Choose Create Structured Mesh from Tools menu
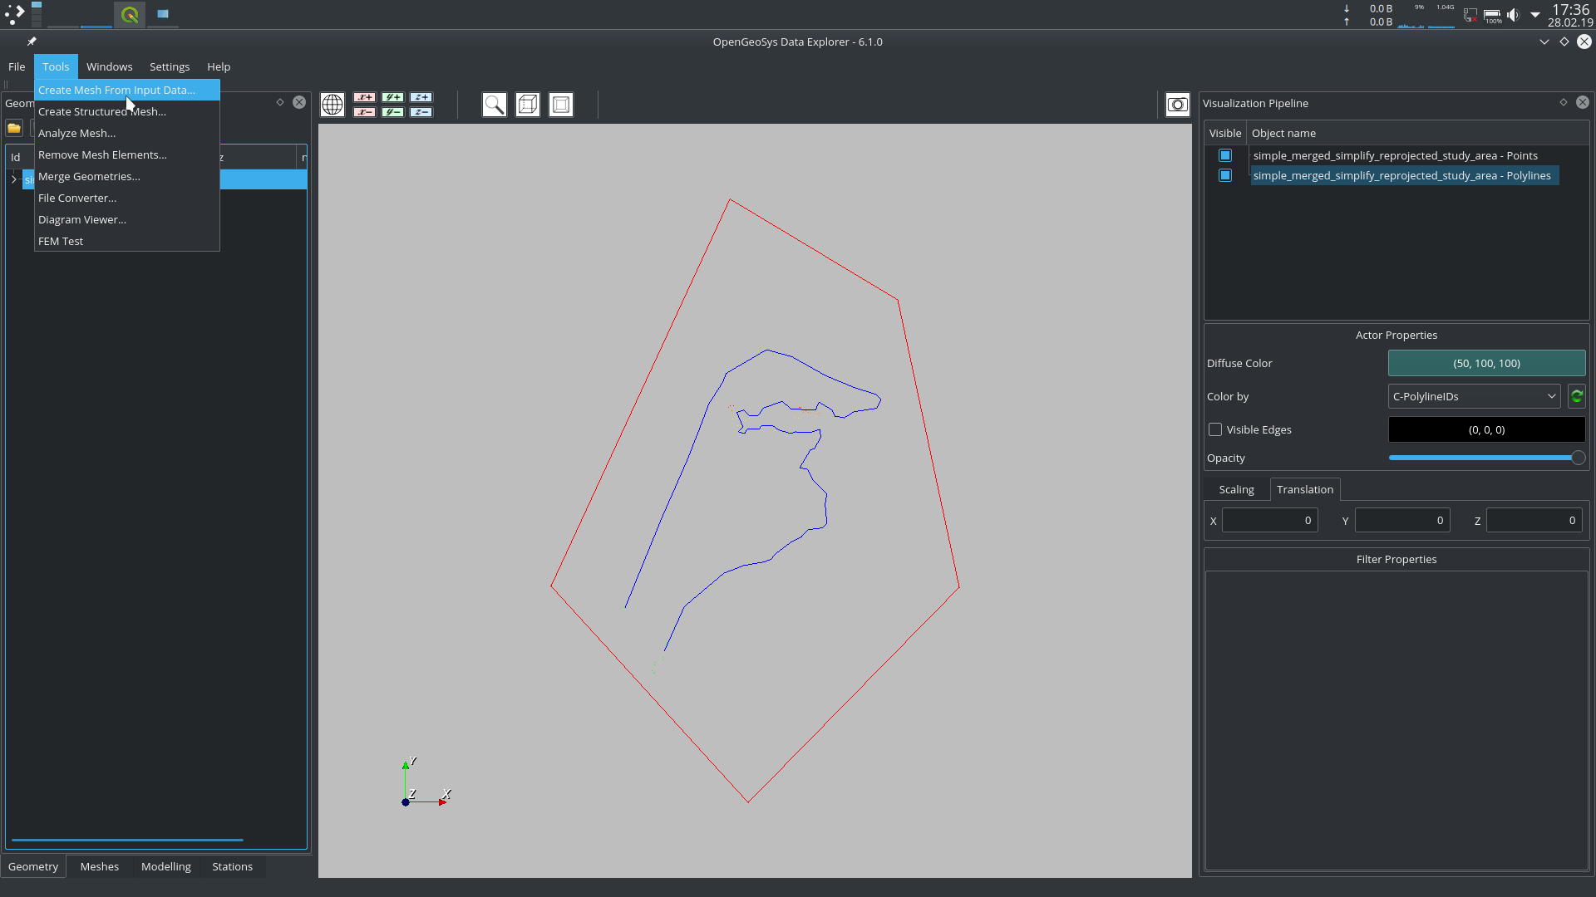 pyautogui.click(x=101, y=111)
